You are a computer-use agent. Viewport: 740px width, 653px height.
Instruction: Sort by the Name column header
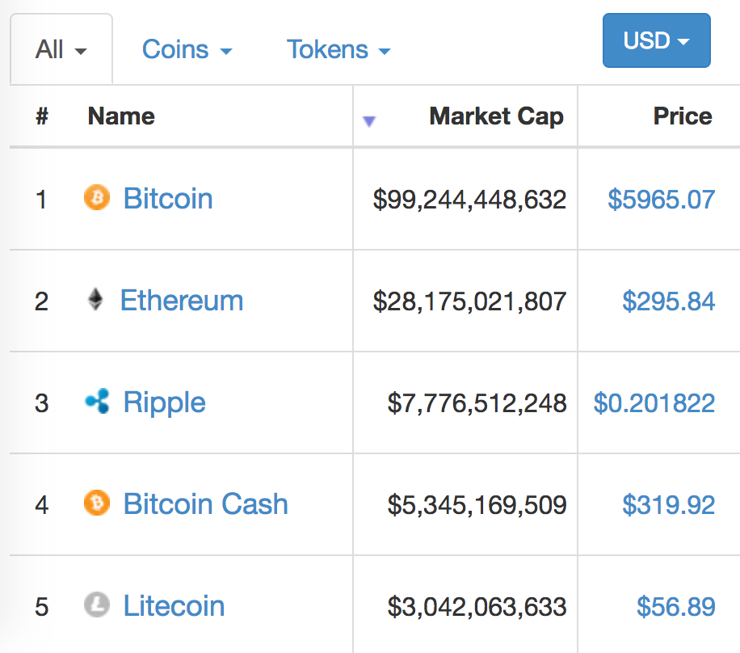pyautogui.click(x=121, y=116)
